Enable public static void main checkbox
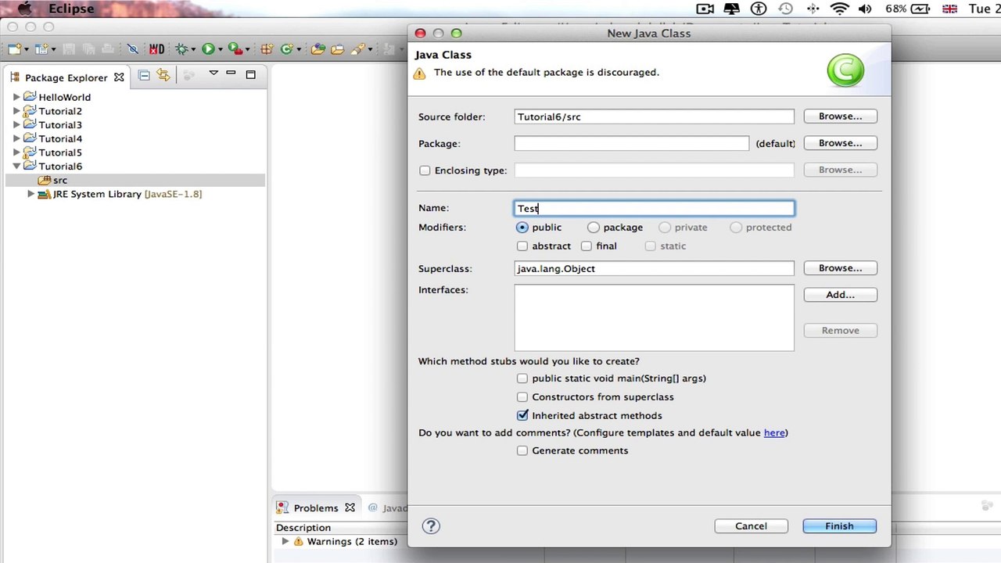The image size is (1001, 563). [x=522, y=378]
